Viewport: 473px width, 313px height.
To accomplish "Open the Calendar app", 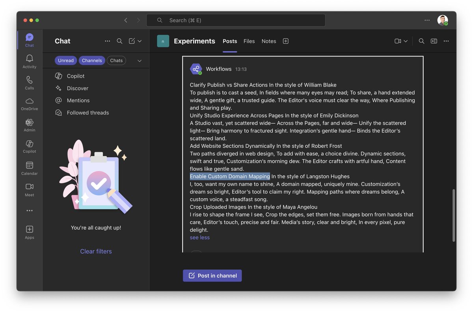I will (x=30, y=168).
